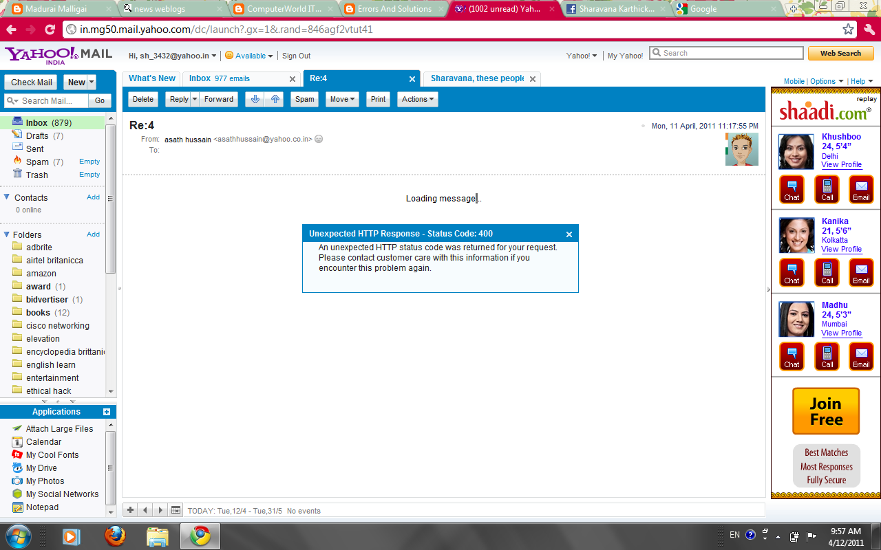Close the Unexpected HTTP Response dialog
The image size is (881, 550).
[x=569, y=234]
